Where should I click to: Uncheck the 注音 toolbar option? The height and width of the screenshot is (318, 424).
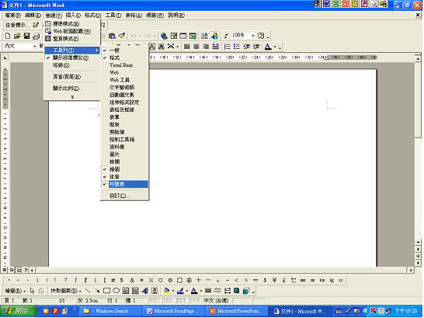(x=124, y=176)
